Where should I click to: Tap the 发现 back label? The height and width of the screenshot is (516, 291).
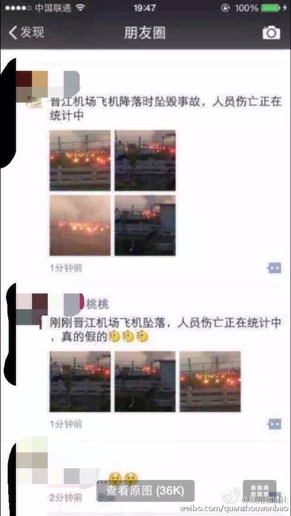pyautogui.click(x=32, y=33)
